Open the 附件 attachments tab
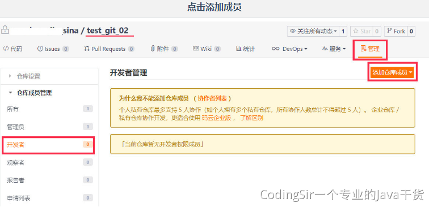The height and width of the screenshot is (207, 429). (x=164, y=49)
